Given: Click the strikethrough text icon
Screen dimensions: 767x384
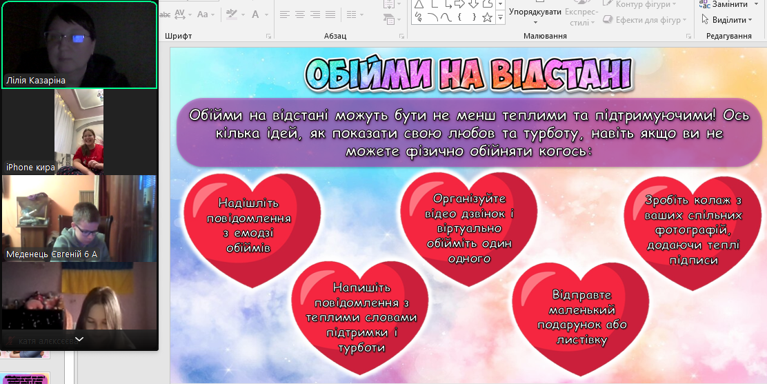Looking at the screenshot, I should (x=165, y=14).
